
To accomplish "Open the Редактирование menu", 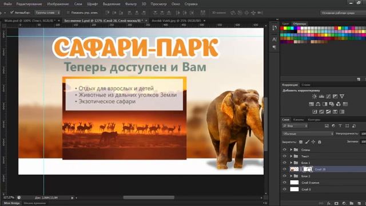I will pyautogui.click(x=29, y=4).
